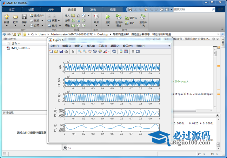Image resolution: width=227 pixels, height=158 pixels.
Task: Save the script using 保存 icon
Action: coord(24,17)
